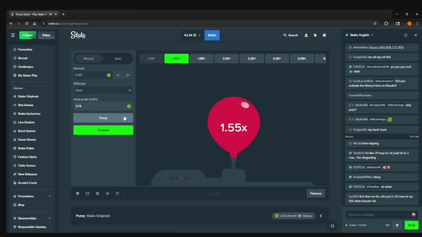Click the currency coin in Amount field
422x237 pixels.
109,75
